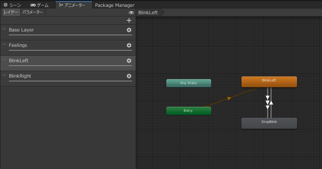Viewport: 322px width, 169px height.
Task: Select the BlinkRight layer row
Action: 68,78
